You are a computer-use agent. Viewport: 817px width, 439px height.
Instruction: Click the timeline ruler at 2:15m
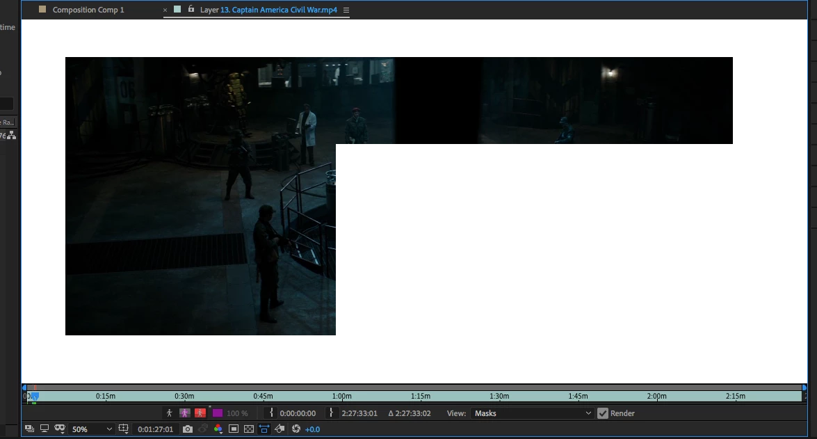[735, 397]
